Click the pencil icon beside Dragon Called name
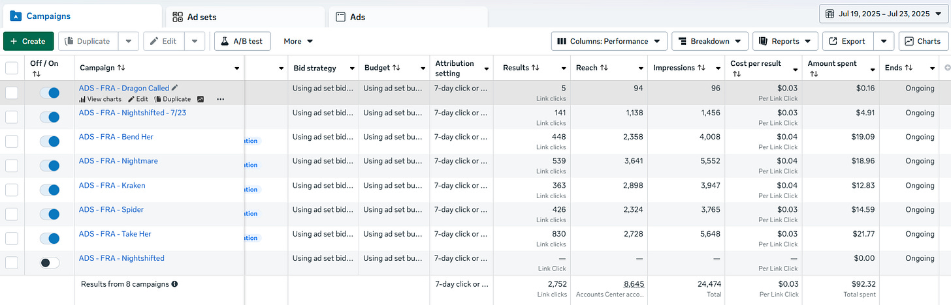This screenshot has width=951, height=305. pos(174,88)
